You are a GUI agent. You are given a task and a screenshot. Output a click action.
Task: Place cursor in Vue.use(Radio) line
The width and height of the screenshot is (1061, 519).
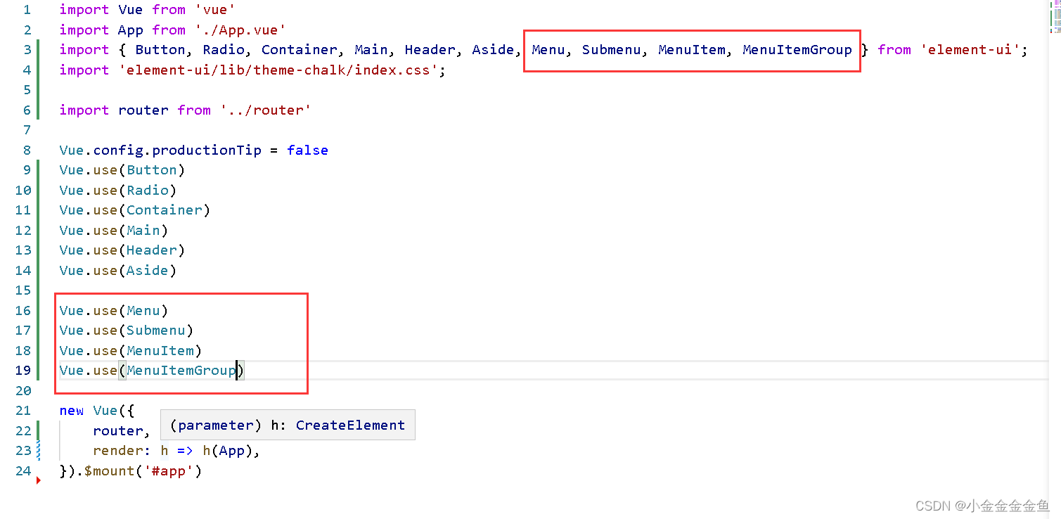[x=118, y=190]
